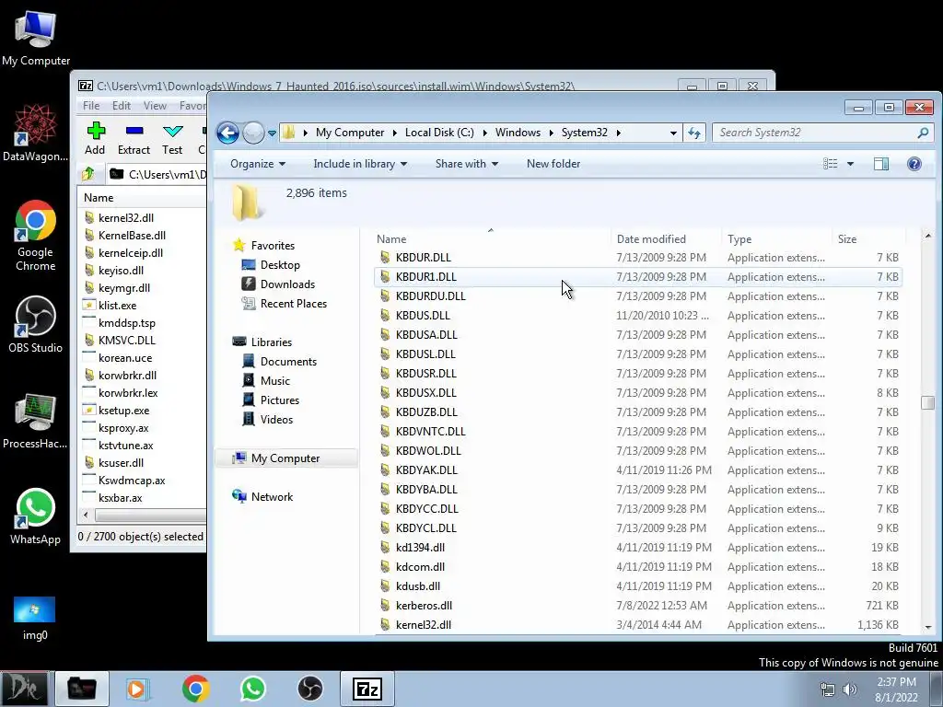Click the up-folder icon in 7-Zip
Viewport: 943px width, 707px height.
(x=88, y=174)
